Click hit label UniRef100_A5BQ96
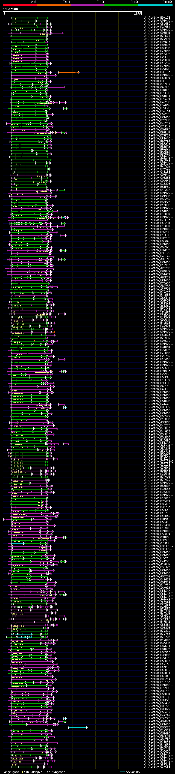Image resolution: width=175 pixels, height=774 pixels. point(157,45)
